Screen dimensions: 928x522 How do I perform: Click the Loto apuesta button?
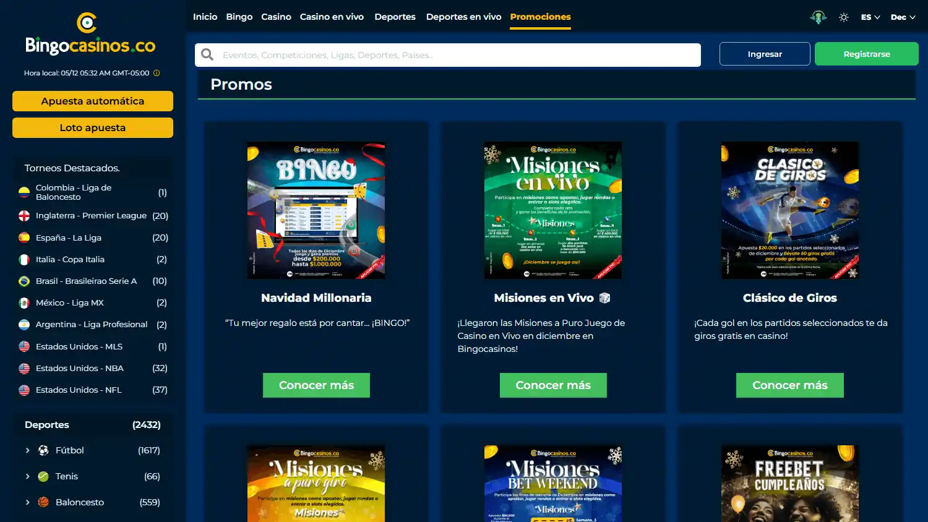(x=93, y=127)
